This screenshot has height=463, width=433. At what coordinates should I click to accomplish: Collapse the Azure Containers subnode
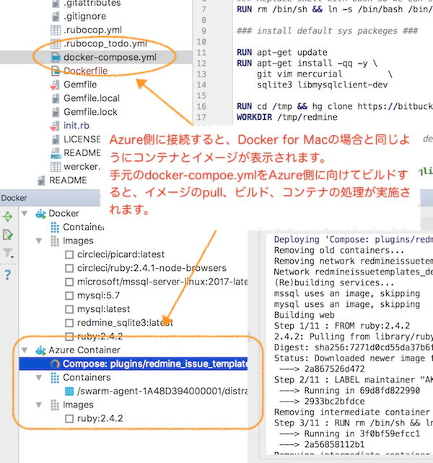click(39, 377)
